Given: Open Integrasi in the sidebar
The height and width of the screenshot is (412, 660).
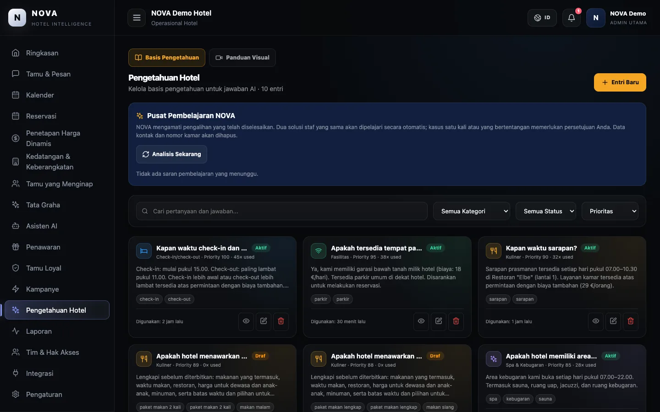Looking at the screenshot, I should coord(57,374).
